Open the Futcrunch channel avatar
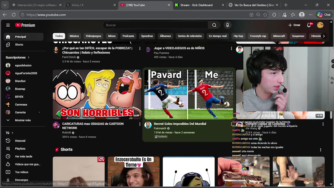 click(x=148, y=125)
